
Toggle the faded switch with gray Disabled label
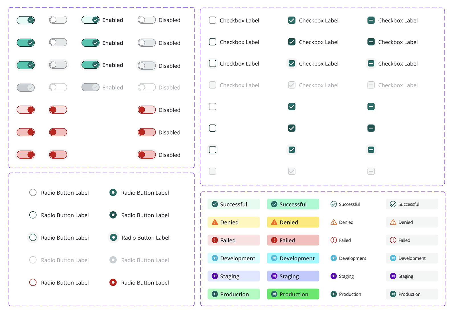point(146,87)
